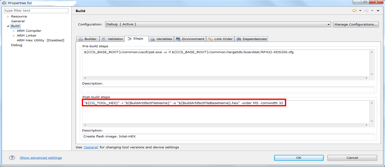Viewport: 385px width, 167px height.
Task: Open the forward history dropdown arrow
Action: 372,11
